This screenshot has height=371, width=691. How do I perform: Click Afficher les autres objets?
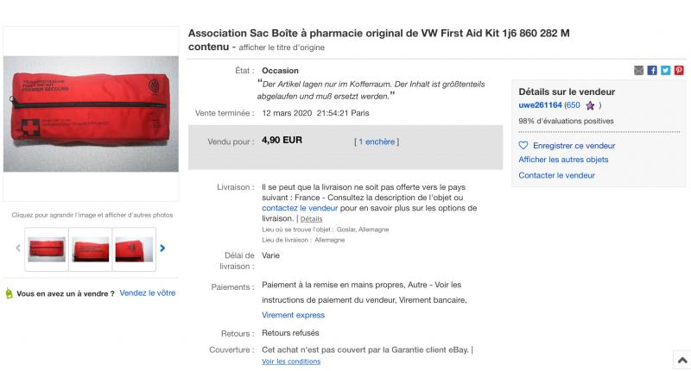563,160
